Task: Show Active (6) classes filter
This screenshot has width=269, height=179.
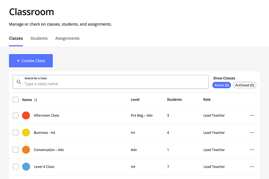Action: tap(221, 85)
